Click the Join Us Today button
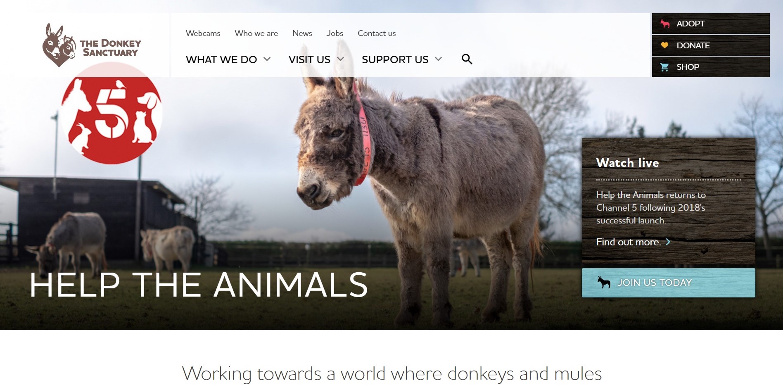 point(668,283)
